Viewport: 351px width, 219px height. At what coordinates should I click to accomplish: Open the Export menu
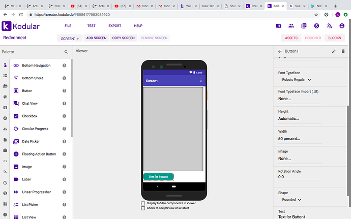pyautogui.click(x=114, y=26)
